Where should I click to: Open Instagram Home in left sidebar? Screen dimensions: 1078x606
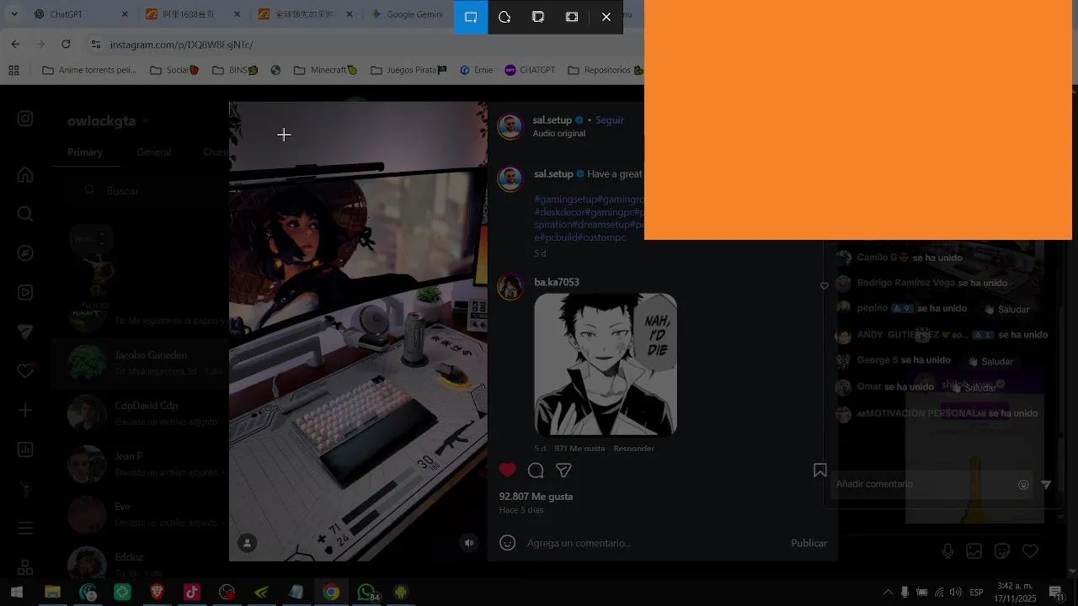click(x=25, y=174)
